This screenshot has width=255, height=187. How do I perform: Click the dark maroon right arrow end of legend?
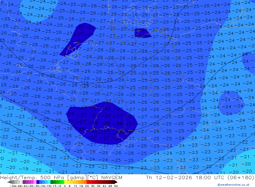coord(116,182)
